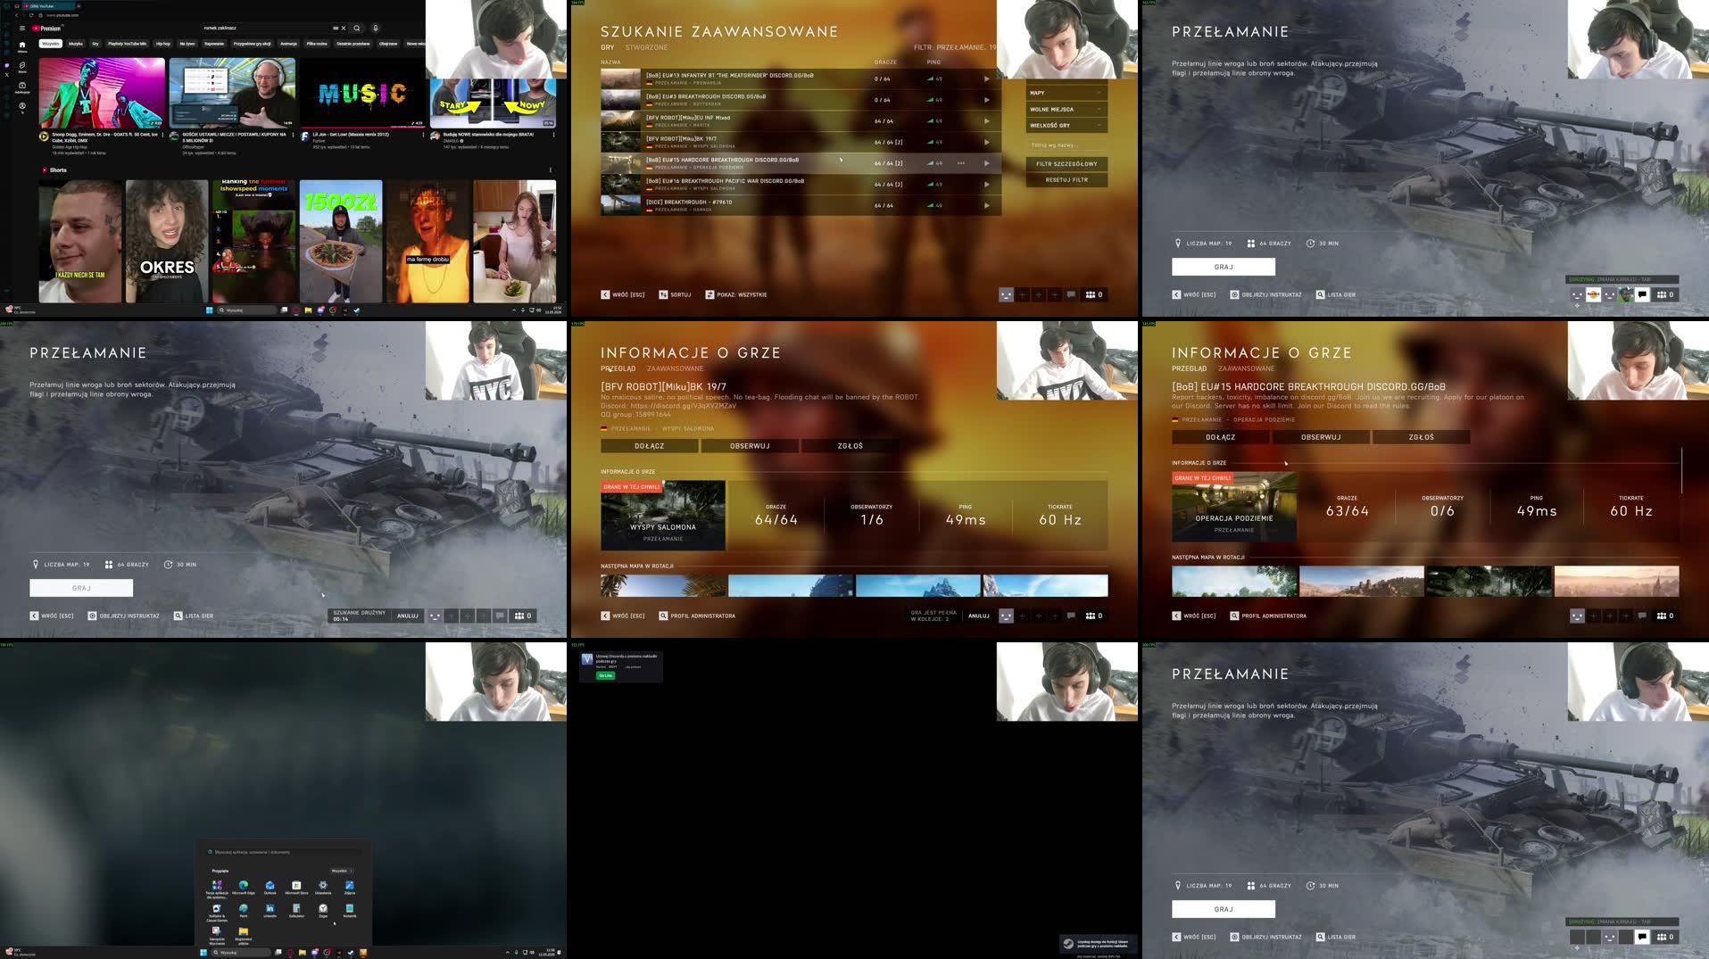Image resolution: width=1709 pixels, height=959 pixels.
Task: Open the '1500ZŁ' pizza Shorts video
Action: (341, 241)
